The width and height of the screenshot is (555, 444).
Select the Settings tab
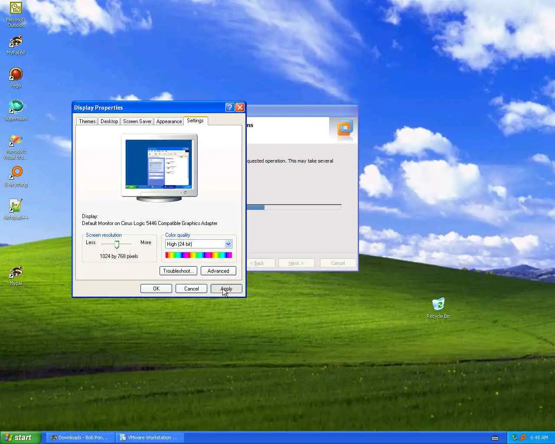coord(195,121)
